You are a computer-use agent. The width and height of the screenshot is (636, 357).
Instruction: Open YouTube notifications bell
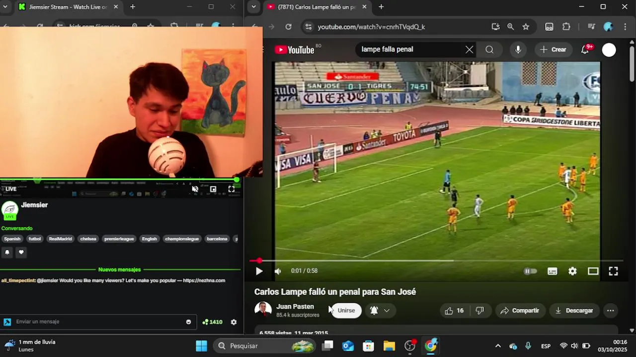pyautogui.click(x=585, y=50)
